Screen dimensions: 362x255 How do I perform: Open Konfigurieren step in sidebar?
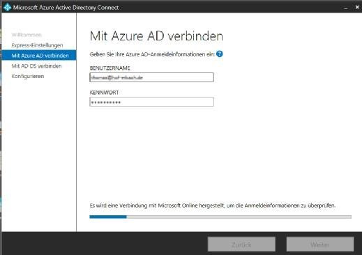click(x=28, y=76)
